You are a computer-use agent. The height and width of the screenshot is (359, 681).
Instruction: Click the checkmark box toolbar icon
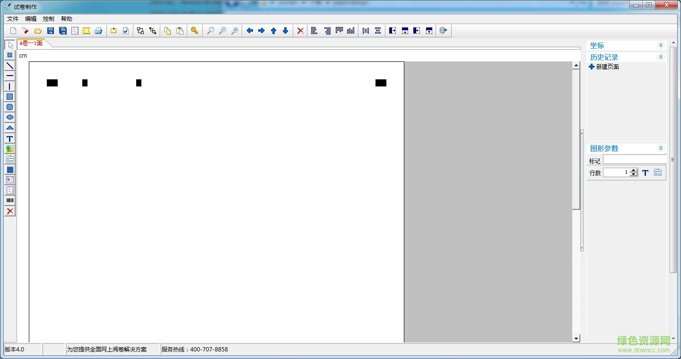[126, 31]
